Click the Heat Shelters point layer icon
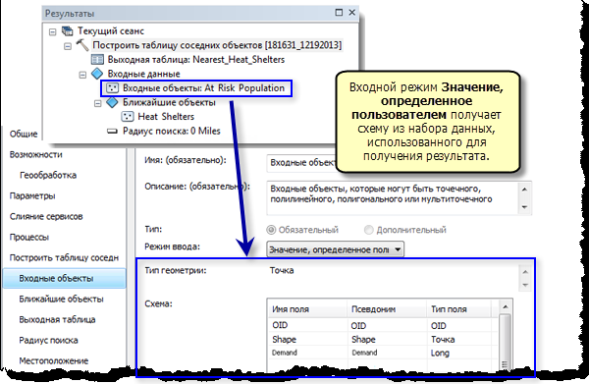This screenshot has width=589, height=384. pyautogui.click(x=128, y=117)
